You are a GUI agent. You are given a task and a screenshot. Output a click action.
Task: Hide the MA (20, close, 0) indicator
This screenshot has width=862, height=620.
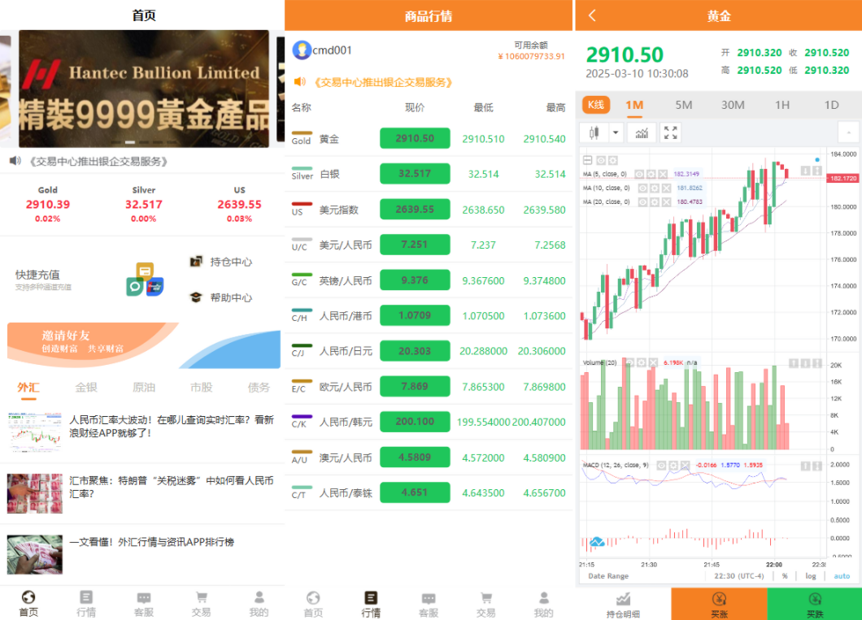coord(642,202)
